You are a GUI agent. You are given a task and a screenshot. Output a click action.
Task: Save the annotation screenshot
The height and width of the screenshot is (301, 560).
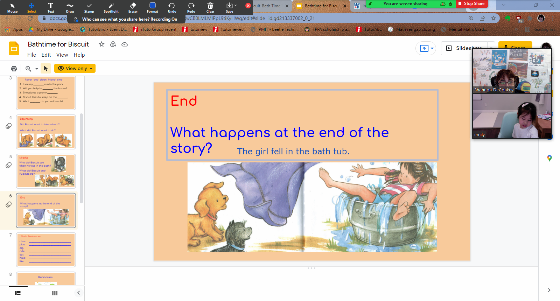click(230, 7)
